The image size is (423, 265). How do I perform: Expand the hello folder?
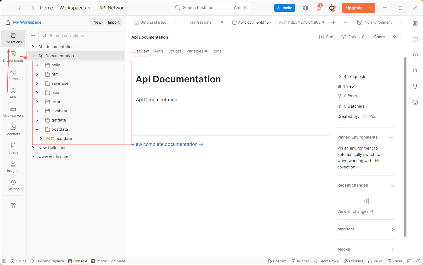pos(37,65)
